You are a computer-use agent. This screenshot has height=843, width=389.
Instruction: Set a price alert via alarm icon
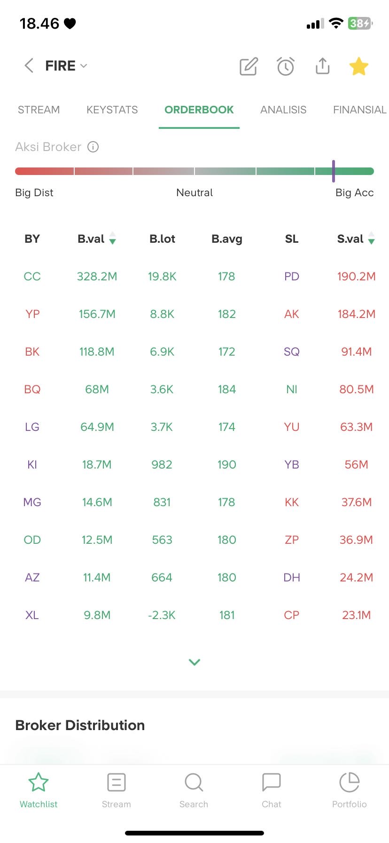(285, 66)
